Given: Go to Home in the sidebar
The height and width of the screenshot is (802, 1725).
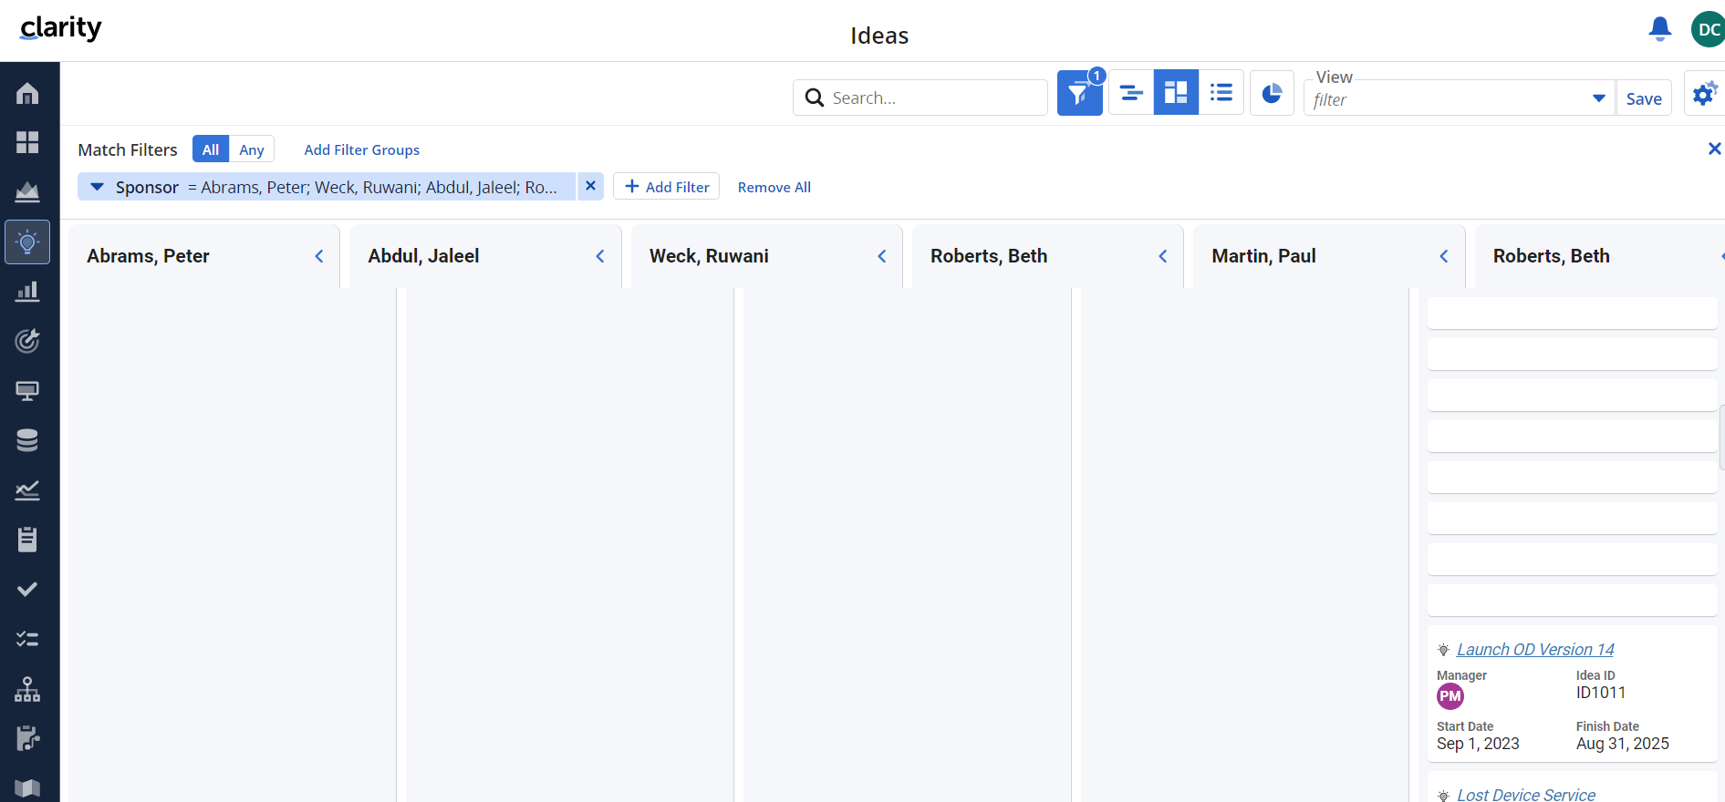Looking at the screenshot, I should (x=27, y=93).
